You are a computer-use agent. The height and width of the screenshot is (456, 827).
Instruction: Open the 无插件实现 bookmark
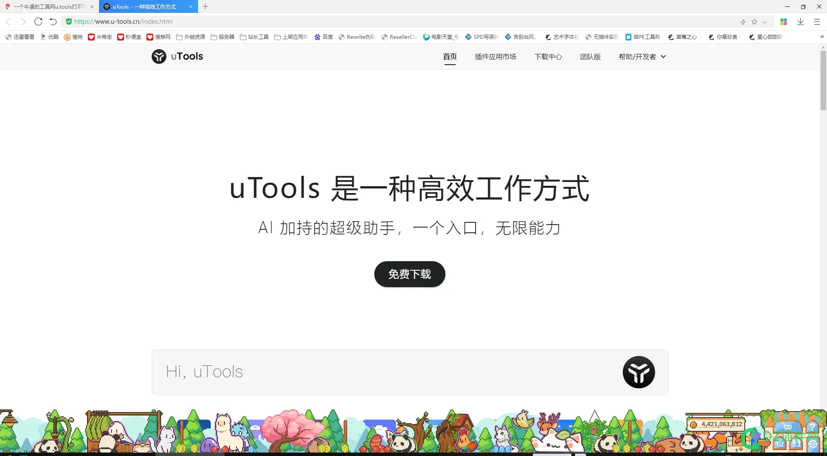tap(602, 37)
